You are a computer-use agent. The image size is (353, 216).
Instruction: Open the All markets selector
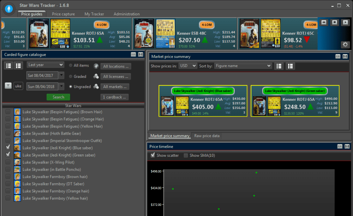115,87
